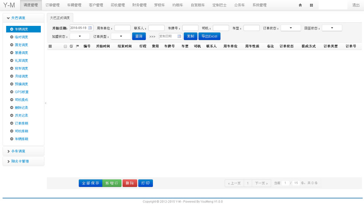Click the edit column icon in table header
This screenshot has width=364, height=205.
point(72,46)
